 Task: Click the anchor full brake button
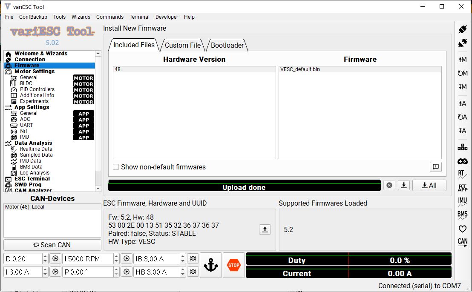[211, 265]
